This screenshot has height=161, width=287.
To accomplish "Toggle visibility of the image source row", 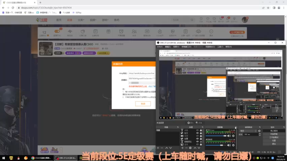I will 197,145.
